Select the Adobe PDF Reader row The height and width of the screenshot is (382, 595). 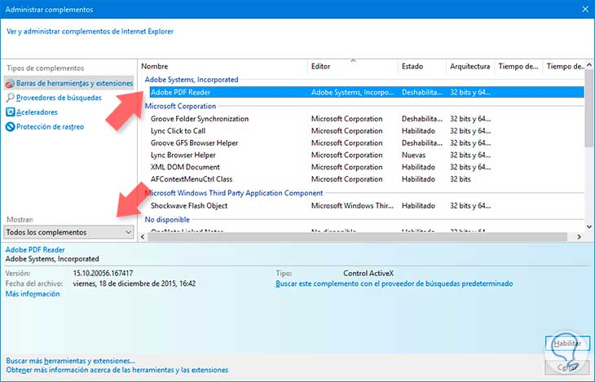(367, 92)
